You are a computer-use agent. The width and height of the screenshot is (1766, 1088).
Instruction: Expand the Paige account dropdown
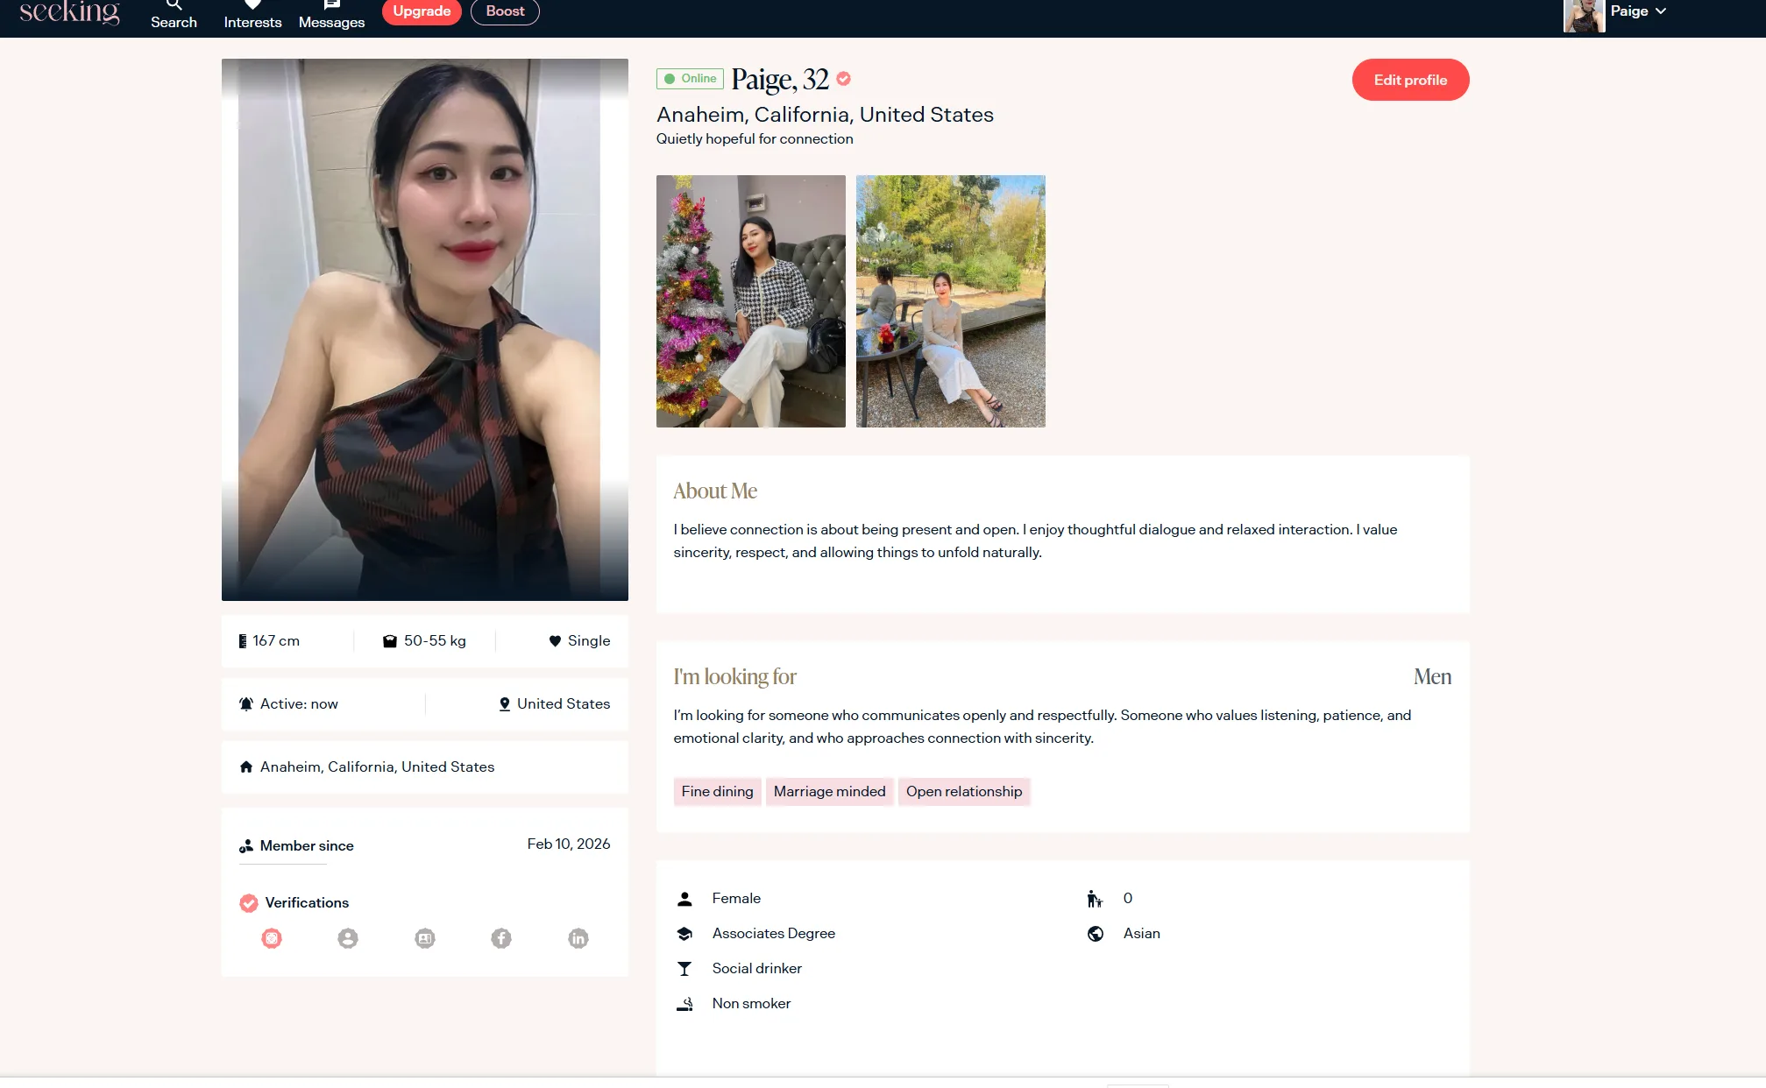1637,11
